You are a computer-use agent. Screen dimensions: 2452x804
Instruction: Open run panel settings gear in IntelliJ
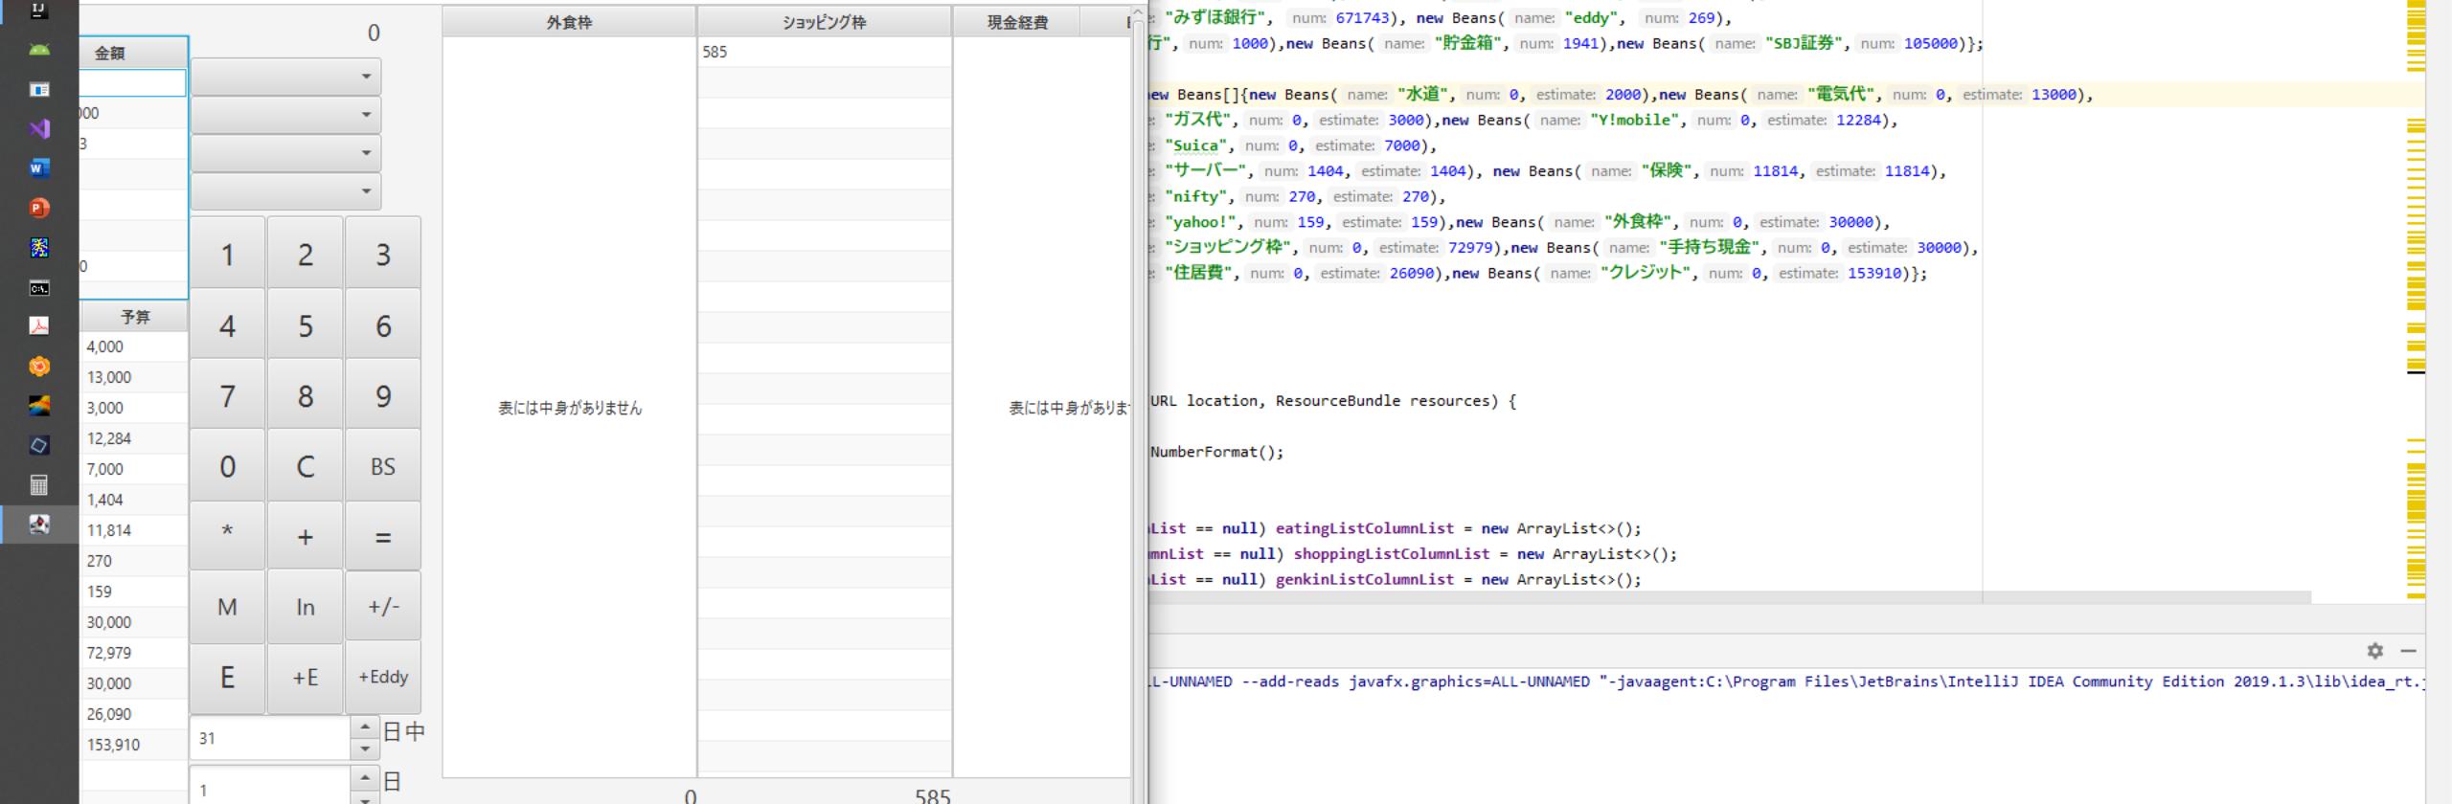[x=2375, y=651]
